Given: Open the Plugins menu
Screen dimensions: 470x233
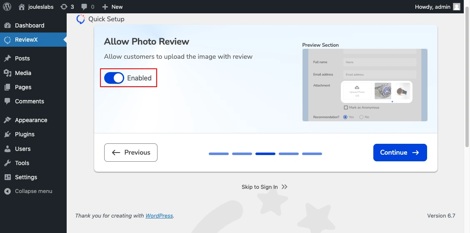Looking at the screenshot, I should pos(33,134).
